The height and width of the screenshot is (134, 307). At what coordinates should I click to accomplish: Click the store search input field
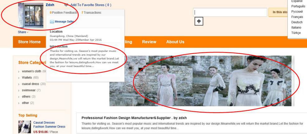(x=230, y=12)
